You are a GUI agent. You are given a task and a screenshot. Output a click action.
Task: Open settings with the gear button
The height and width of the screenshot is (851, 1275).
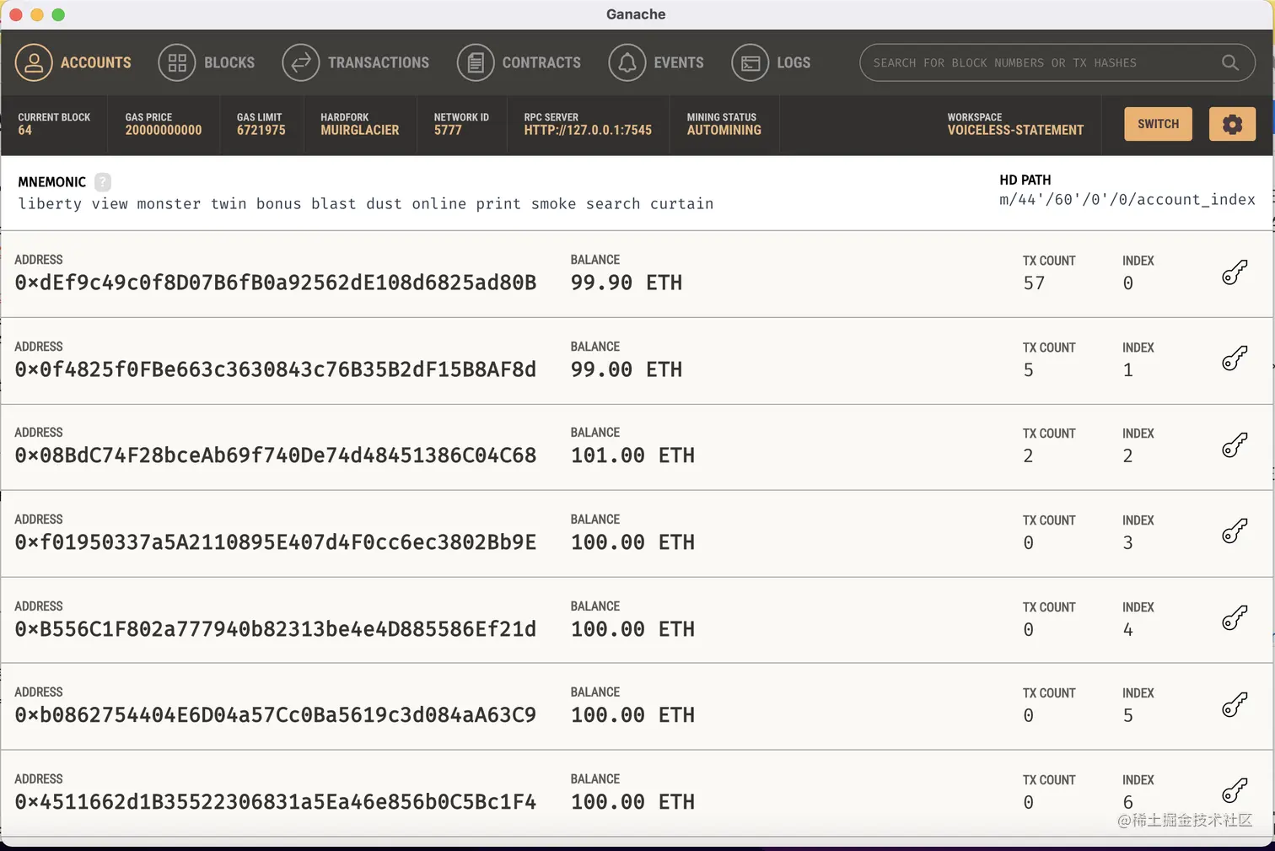click(x=1232, y=124)
